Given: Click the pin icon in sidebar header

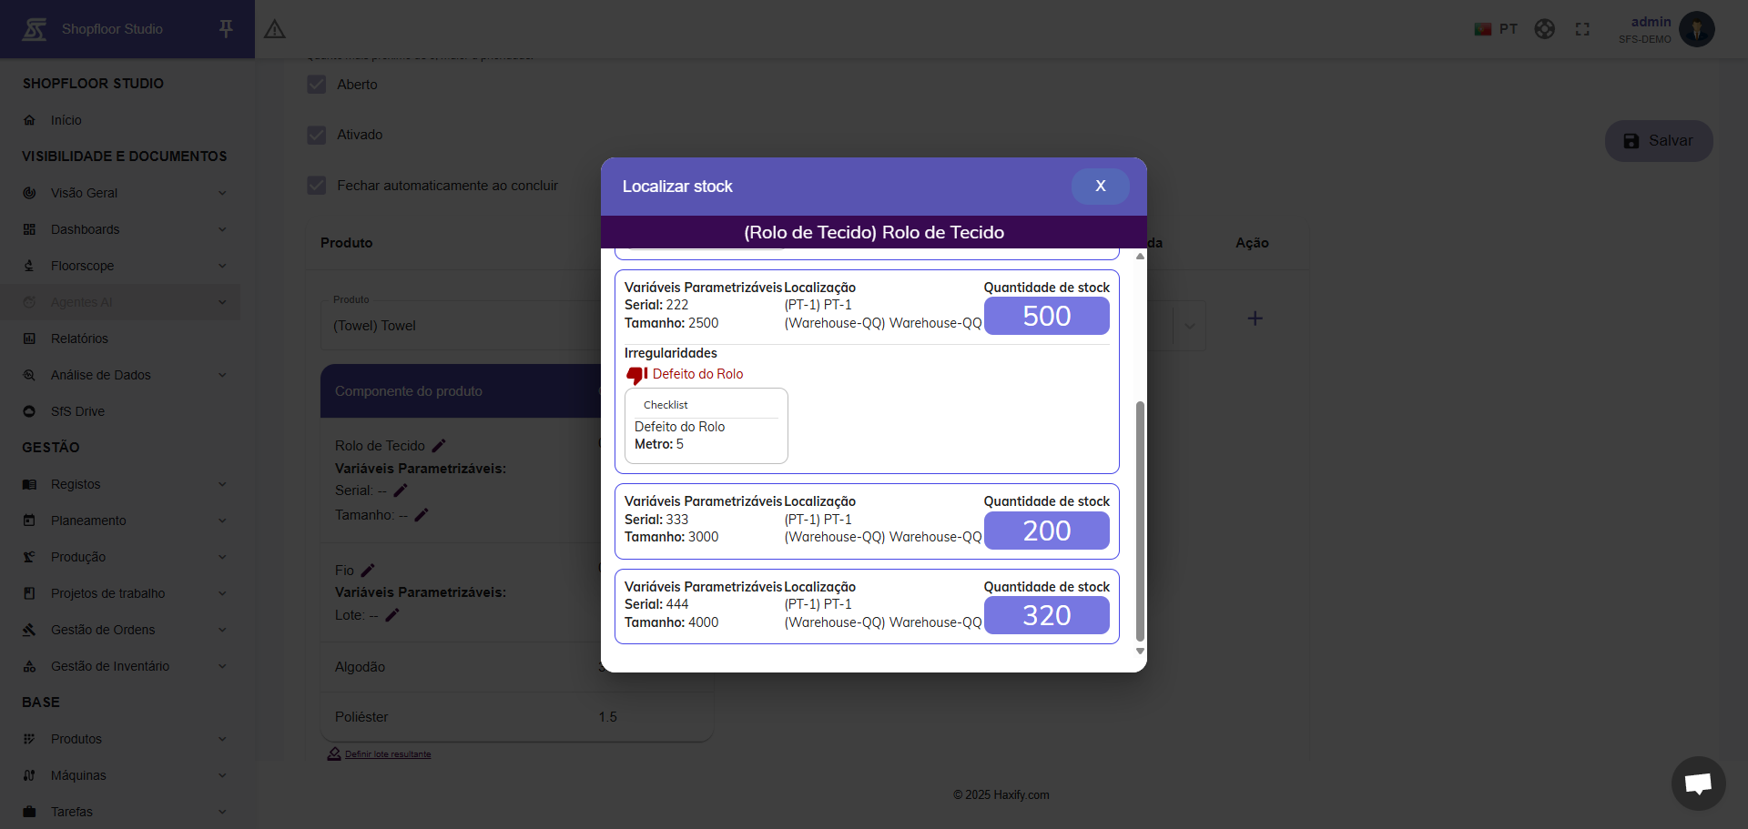Looking at the screenshot, I should pos(226,29).
